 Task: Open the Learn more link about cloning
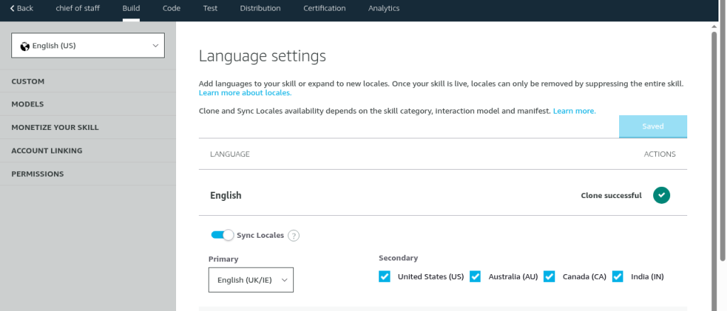click(x=574, y=111)
